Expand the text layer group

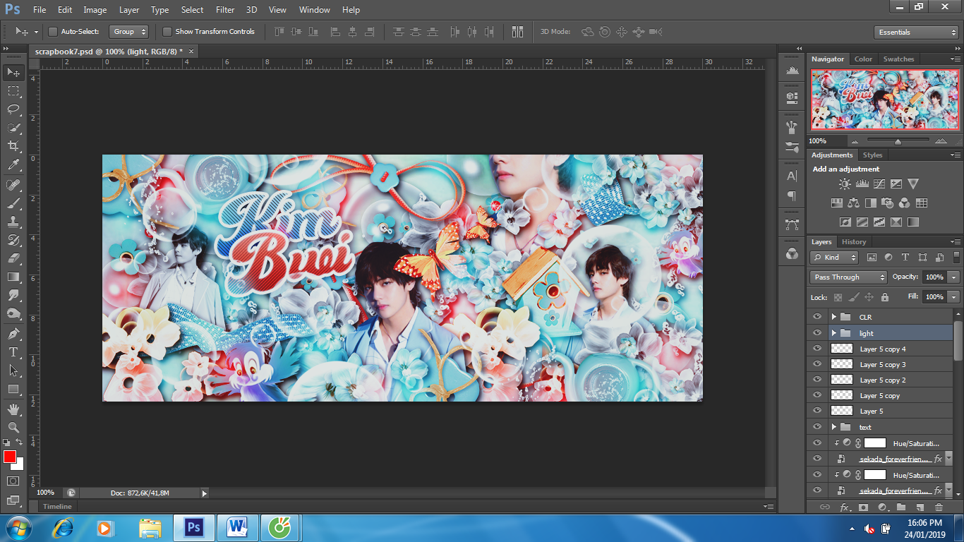(833, 426)
